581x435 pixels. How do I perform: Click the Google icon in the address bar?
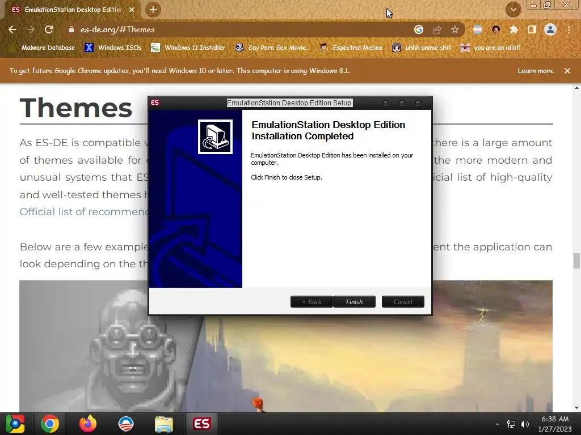(419, 29)
